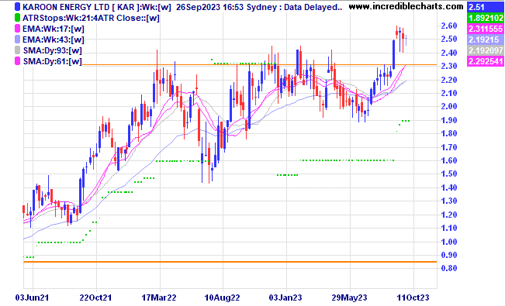Image resolution: width=505 pixels, height=306 pixels.
Task: Select the EMA:Wk:17:[w] legend label
Action: tap(54, 29)
